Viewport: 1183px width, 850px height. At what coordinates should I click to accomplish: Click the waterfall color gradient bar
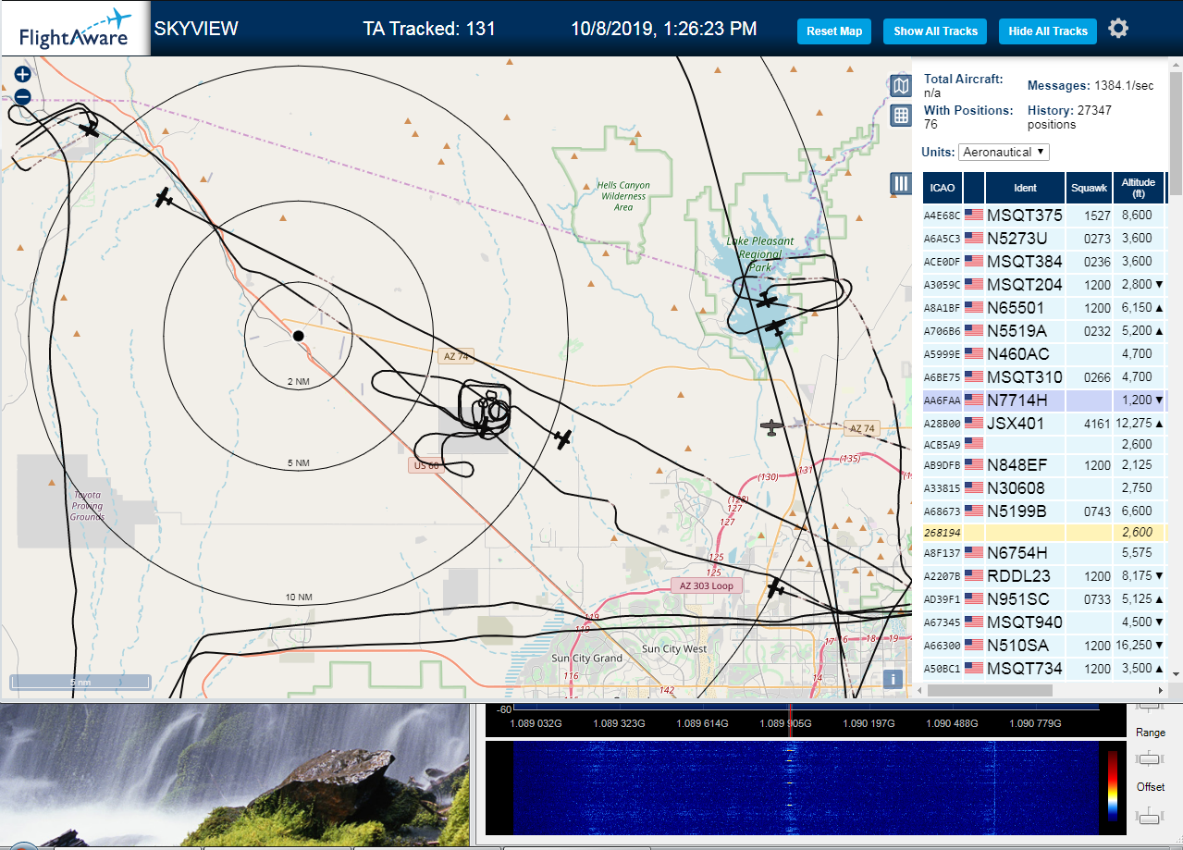pos(1113,786)
